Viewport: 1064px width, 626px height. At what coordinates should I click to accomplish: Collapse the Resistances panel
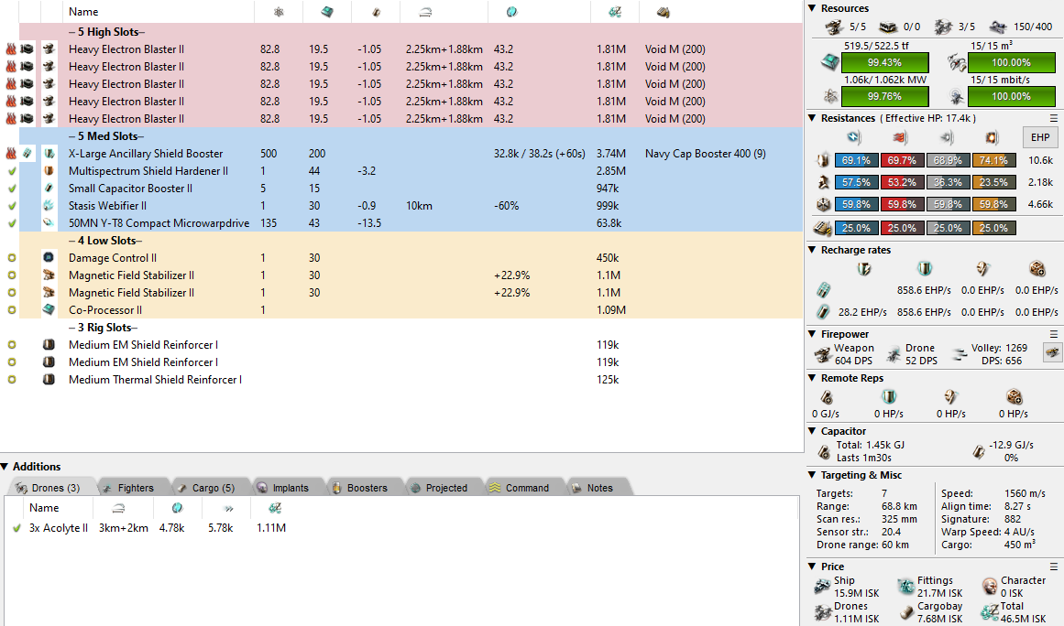tap(812, 118)
